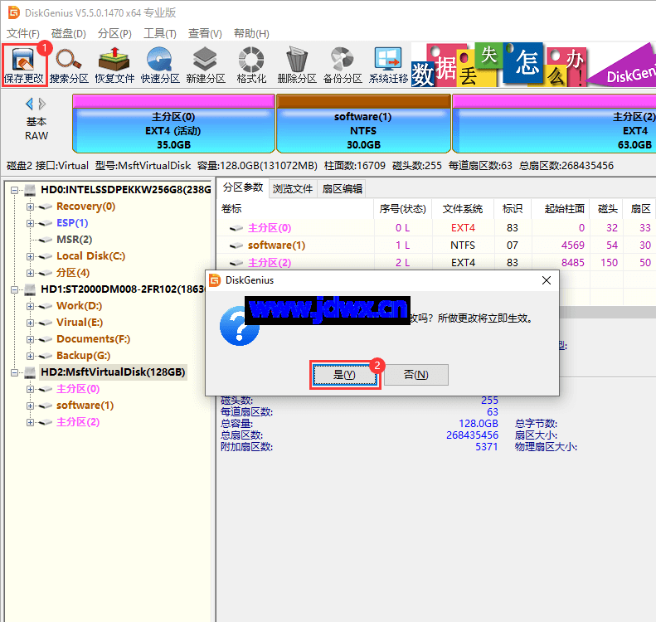Viewport: 656px width, 622px height.
Task: Expand the Documents(F:) tree node
Action: pyautogui.click(x=30, y=339)
